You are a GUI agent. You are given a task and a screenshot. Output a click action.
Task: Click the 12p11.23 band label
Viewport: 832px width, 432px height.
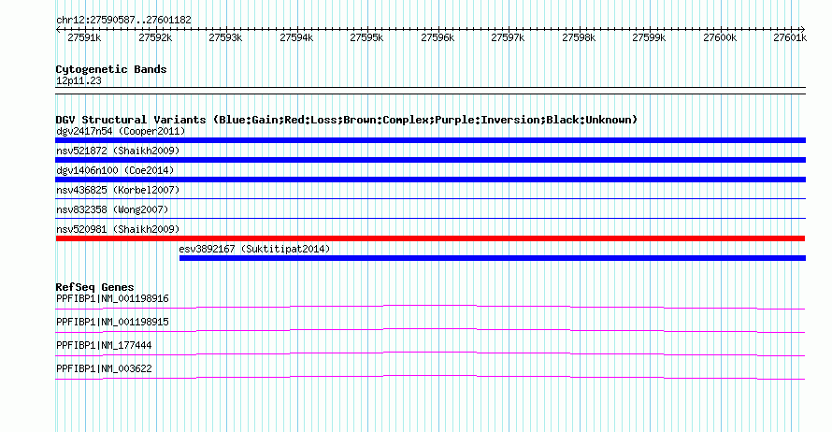click(x=79, y=80)
